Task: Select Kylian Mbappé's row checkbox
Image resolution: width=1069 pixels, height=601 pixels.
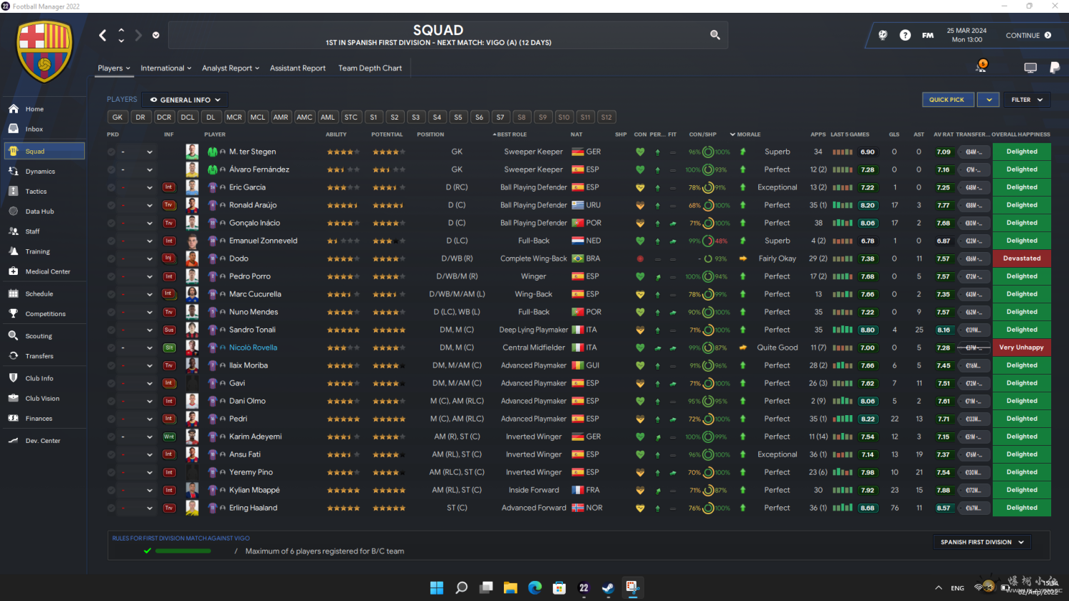Action: pyautogui.click(x=111, y=490)
